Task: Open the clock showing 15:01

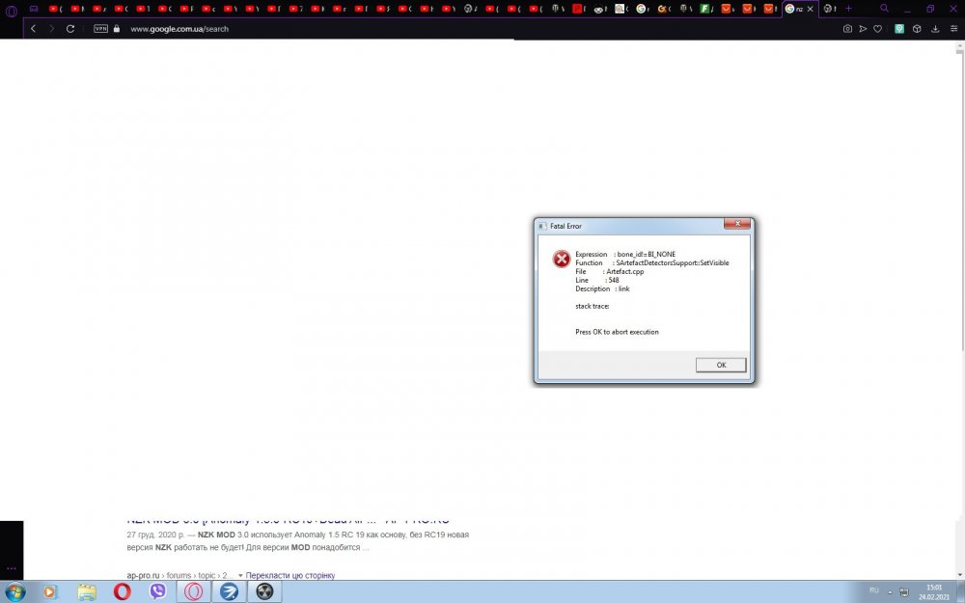Action: tap(934, 592)
